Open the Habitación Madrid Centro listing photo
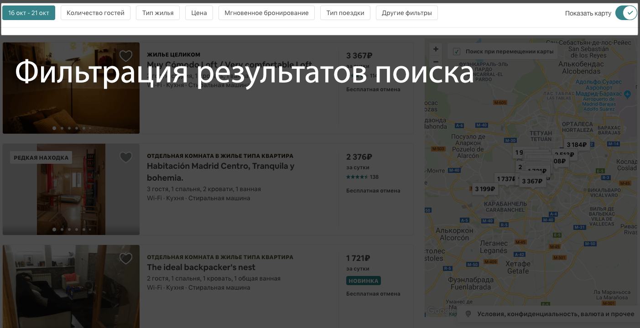 pos(71,189)
